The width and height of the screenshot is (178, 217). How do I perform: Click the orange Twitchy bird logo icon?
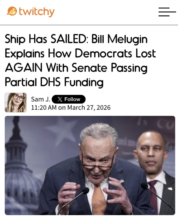point(12,11)
